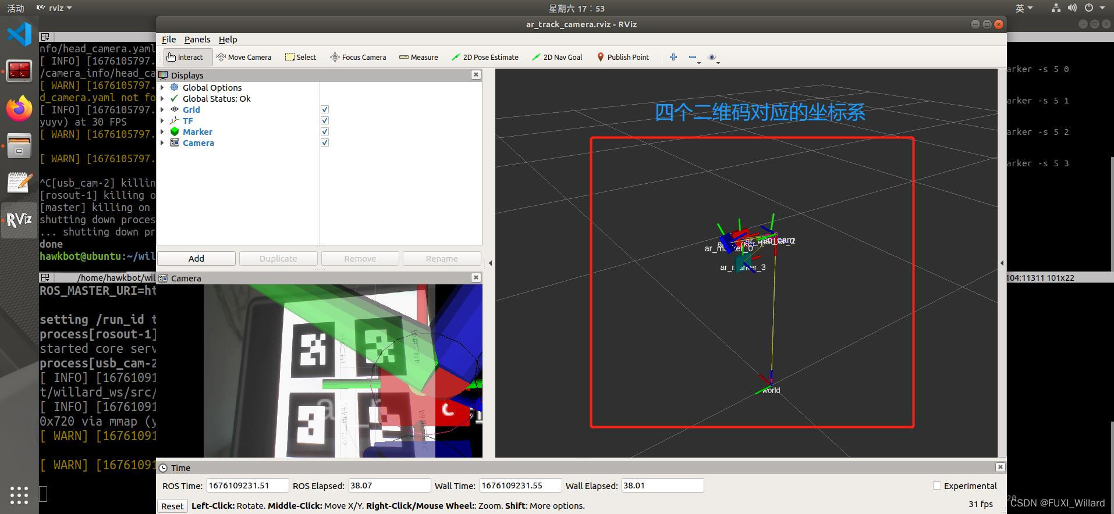Click the ROS Elapsed field
1114x514 pixels.
[x=389, y=486]
